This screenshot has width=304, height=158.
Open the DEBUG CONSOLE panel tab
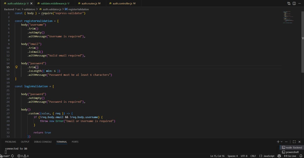coord(43,142)
